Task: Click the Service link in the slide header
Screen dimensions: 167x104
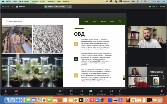Action: tap(94, 21)
